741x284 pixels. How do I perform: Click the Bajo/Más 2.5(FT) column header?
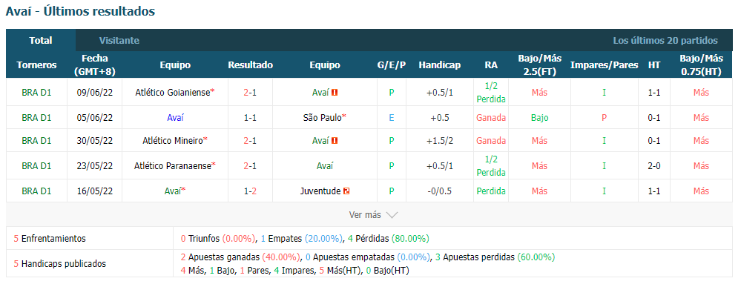(540, 65)
